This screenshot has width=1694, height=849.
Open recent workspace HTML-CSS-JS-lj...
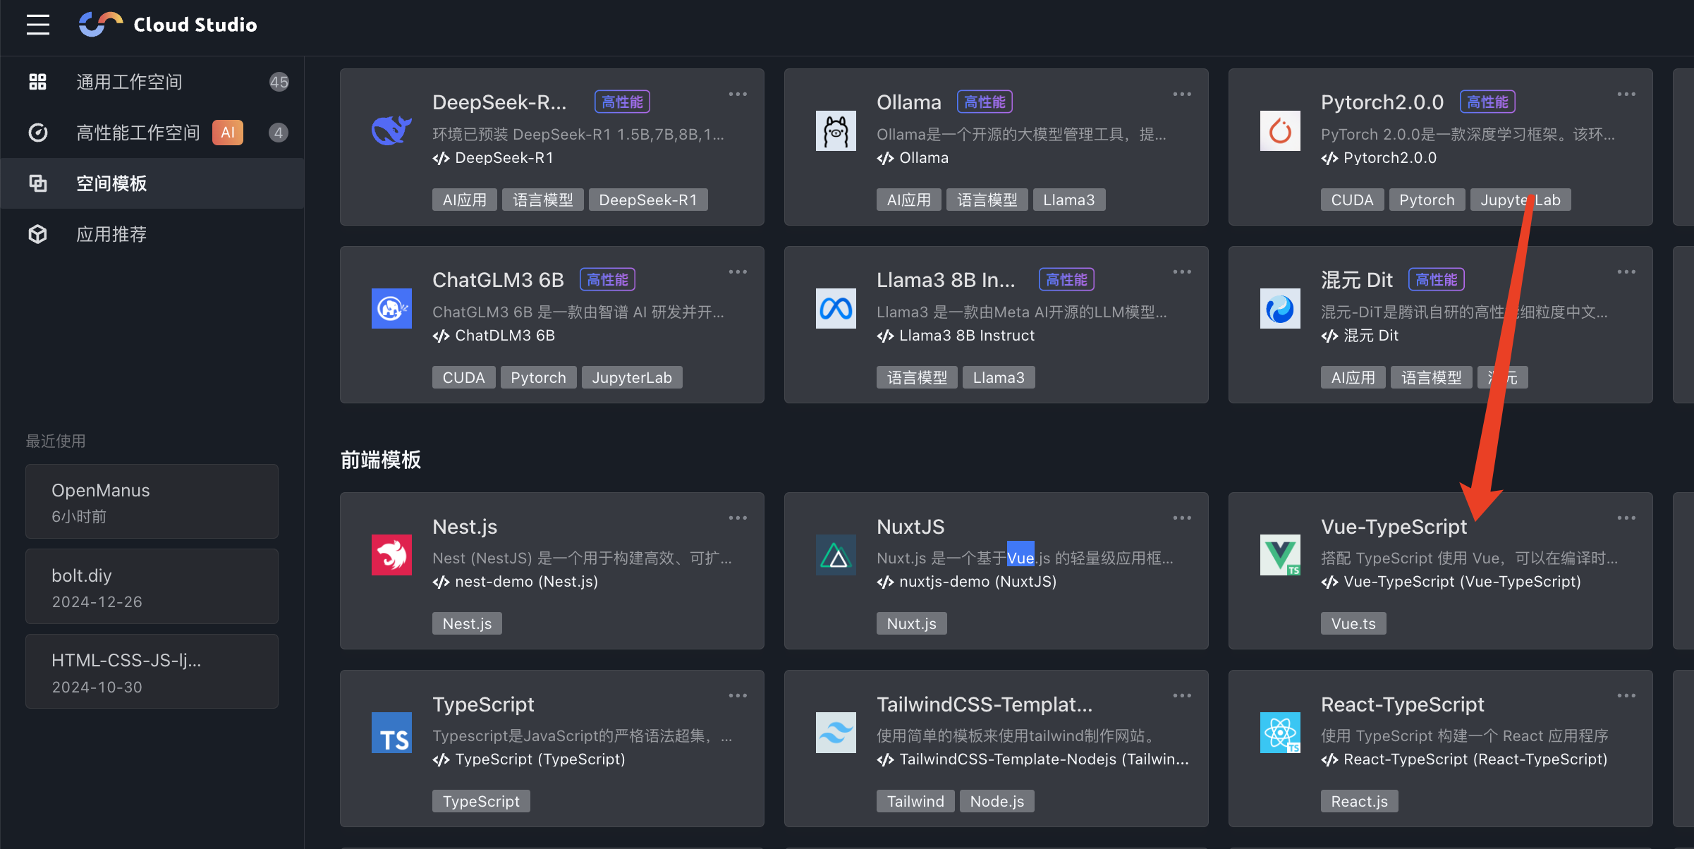[152, 671]
